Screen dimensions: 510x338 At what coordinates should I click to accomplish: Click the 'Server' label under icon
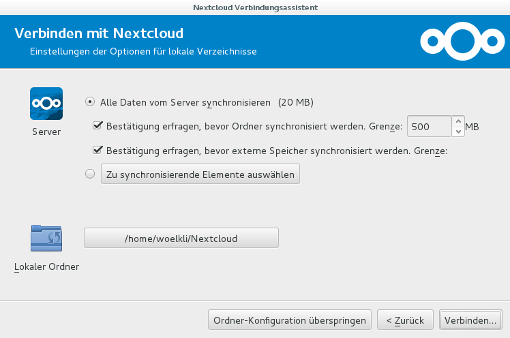pos(46,132)
